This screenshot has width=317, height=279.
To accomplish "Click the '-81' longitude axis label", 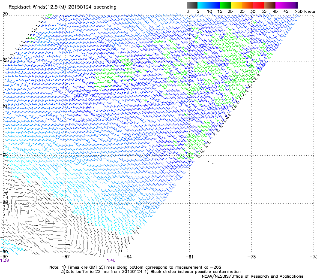I will [189, 257].
